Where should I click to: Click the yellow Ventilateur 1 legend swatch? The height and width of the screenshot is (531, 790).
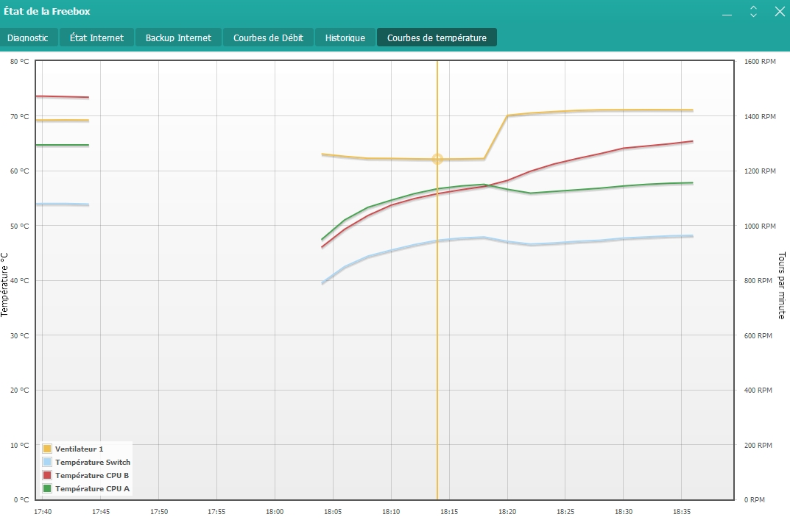[x=47, y=449]
